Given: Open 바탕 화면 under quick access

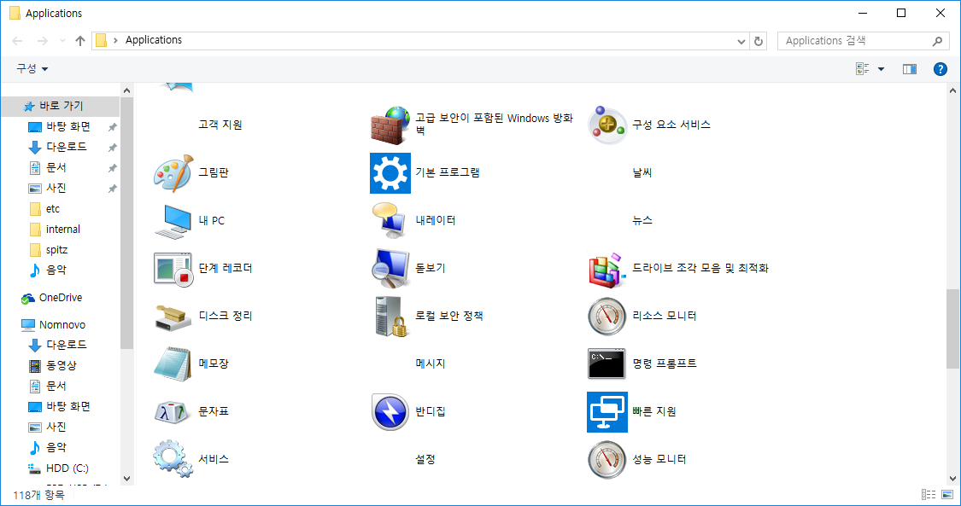Looking at the screenshot, I should pyautogui.click(x=68, y=126).
